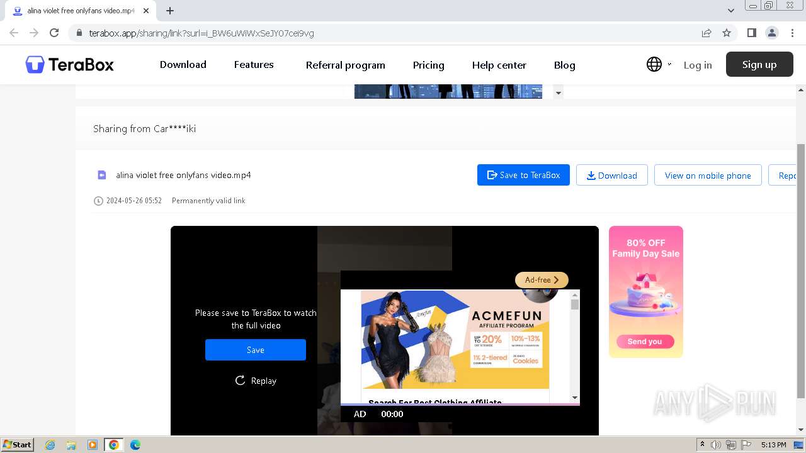This screenshot has height=453, width=806.
Task: Click the ad frame scroll down arrow
Action: click(x=575, y=398)
